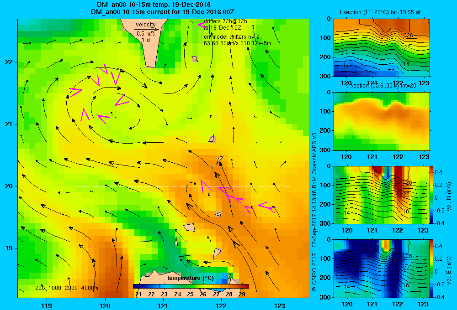This screenshot has height=310, width=457.
Task: Click the white dashed section line at latitude 20
Action: pos(183,186)
